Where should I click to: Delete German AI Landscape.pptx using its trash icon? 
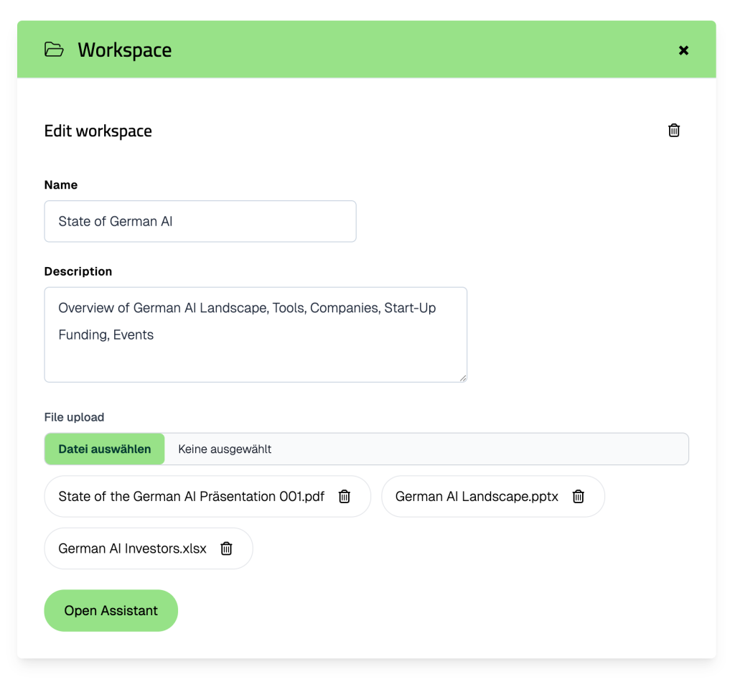click(x=578, y=496)
